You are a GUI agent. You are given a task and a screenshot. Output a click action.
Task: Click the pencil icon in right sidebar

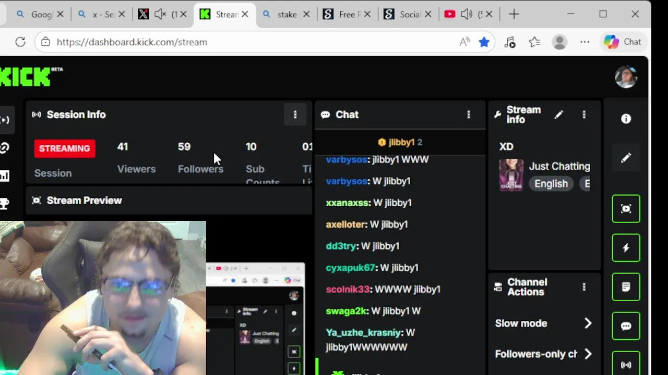[626, 157]
